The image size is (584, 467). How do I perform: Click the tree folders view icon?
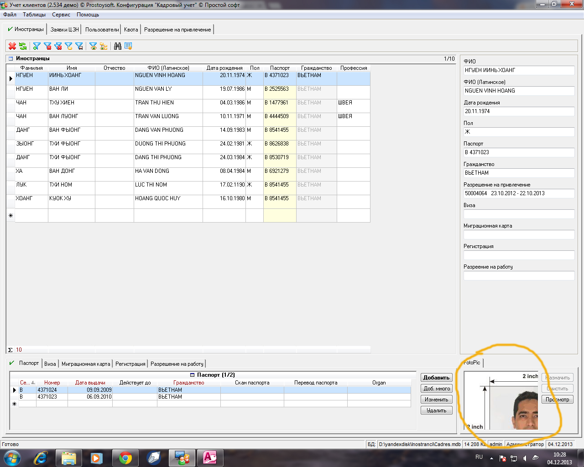tap(104, 46)
